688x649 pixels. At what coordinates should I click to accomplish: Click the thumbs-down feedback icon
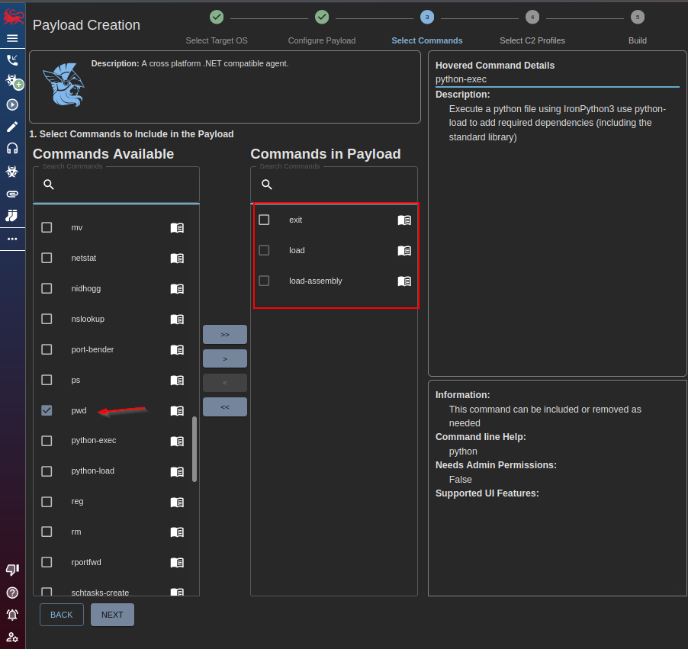12,570
